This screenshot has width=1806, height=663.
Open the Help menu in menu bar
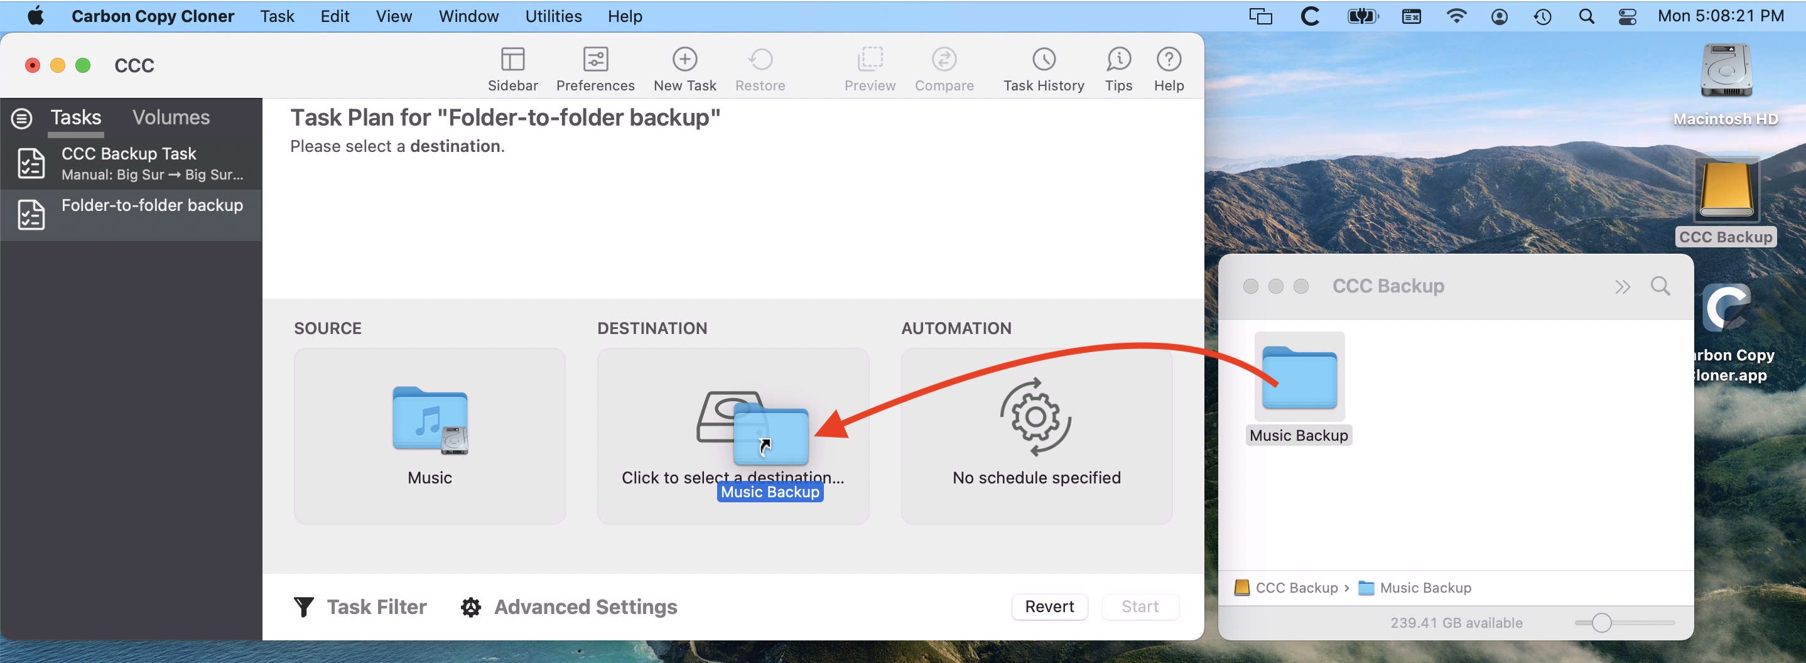(x=625, y=16)
